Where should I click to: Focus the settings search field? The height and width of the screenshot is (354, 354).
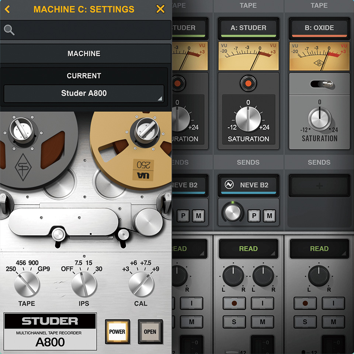tap(86, 30)
